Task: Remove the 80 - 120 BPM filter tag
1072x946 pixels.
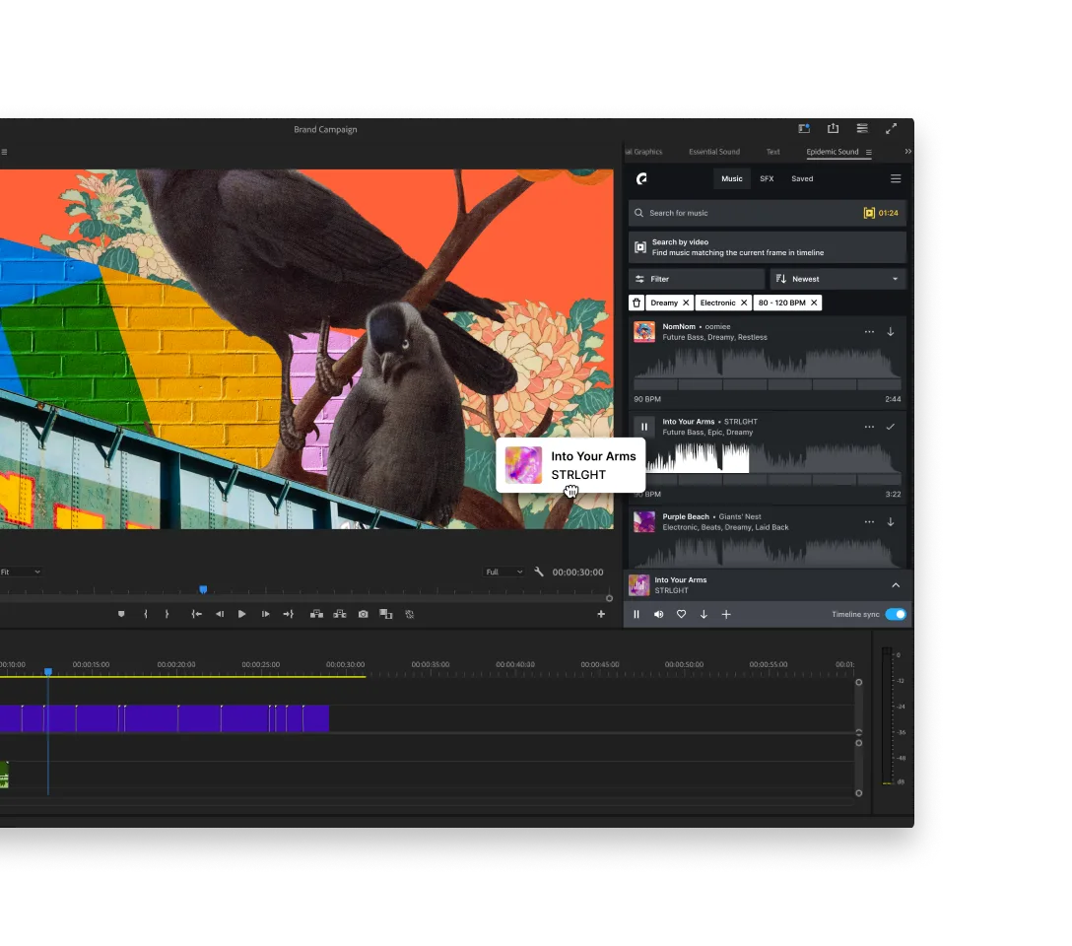Action: pyautogui.click(x=814, y=303)
